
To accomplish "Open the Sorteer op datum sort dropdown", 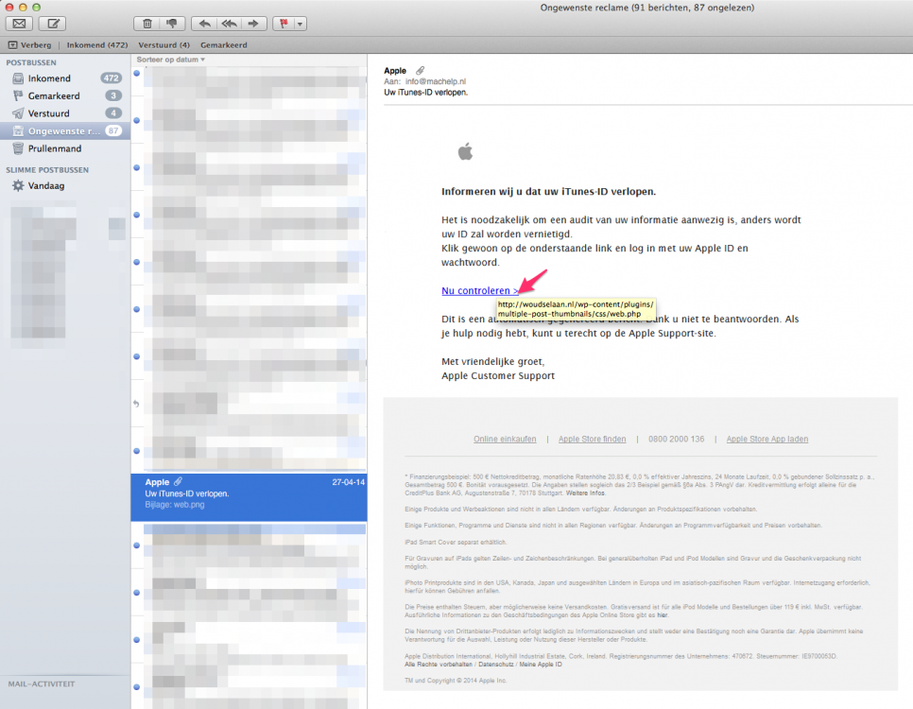I will click(x=171, y=60).
